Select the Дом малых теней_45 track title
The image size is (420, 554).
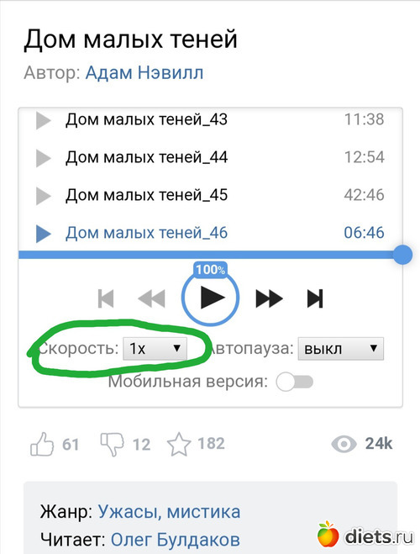[x=146, y=195]
